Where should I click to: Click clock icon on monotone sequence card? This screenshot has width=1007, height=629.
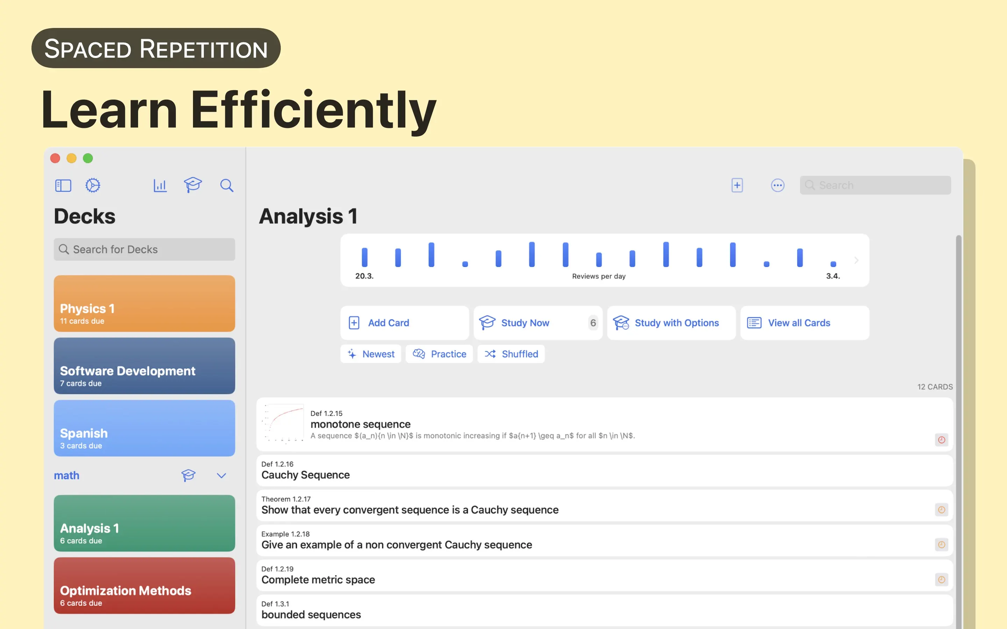point(941,440)
